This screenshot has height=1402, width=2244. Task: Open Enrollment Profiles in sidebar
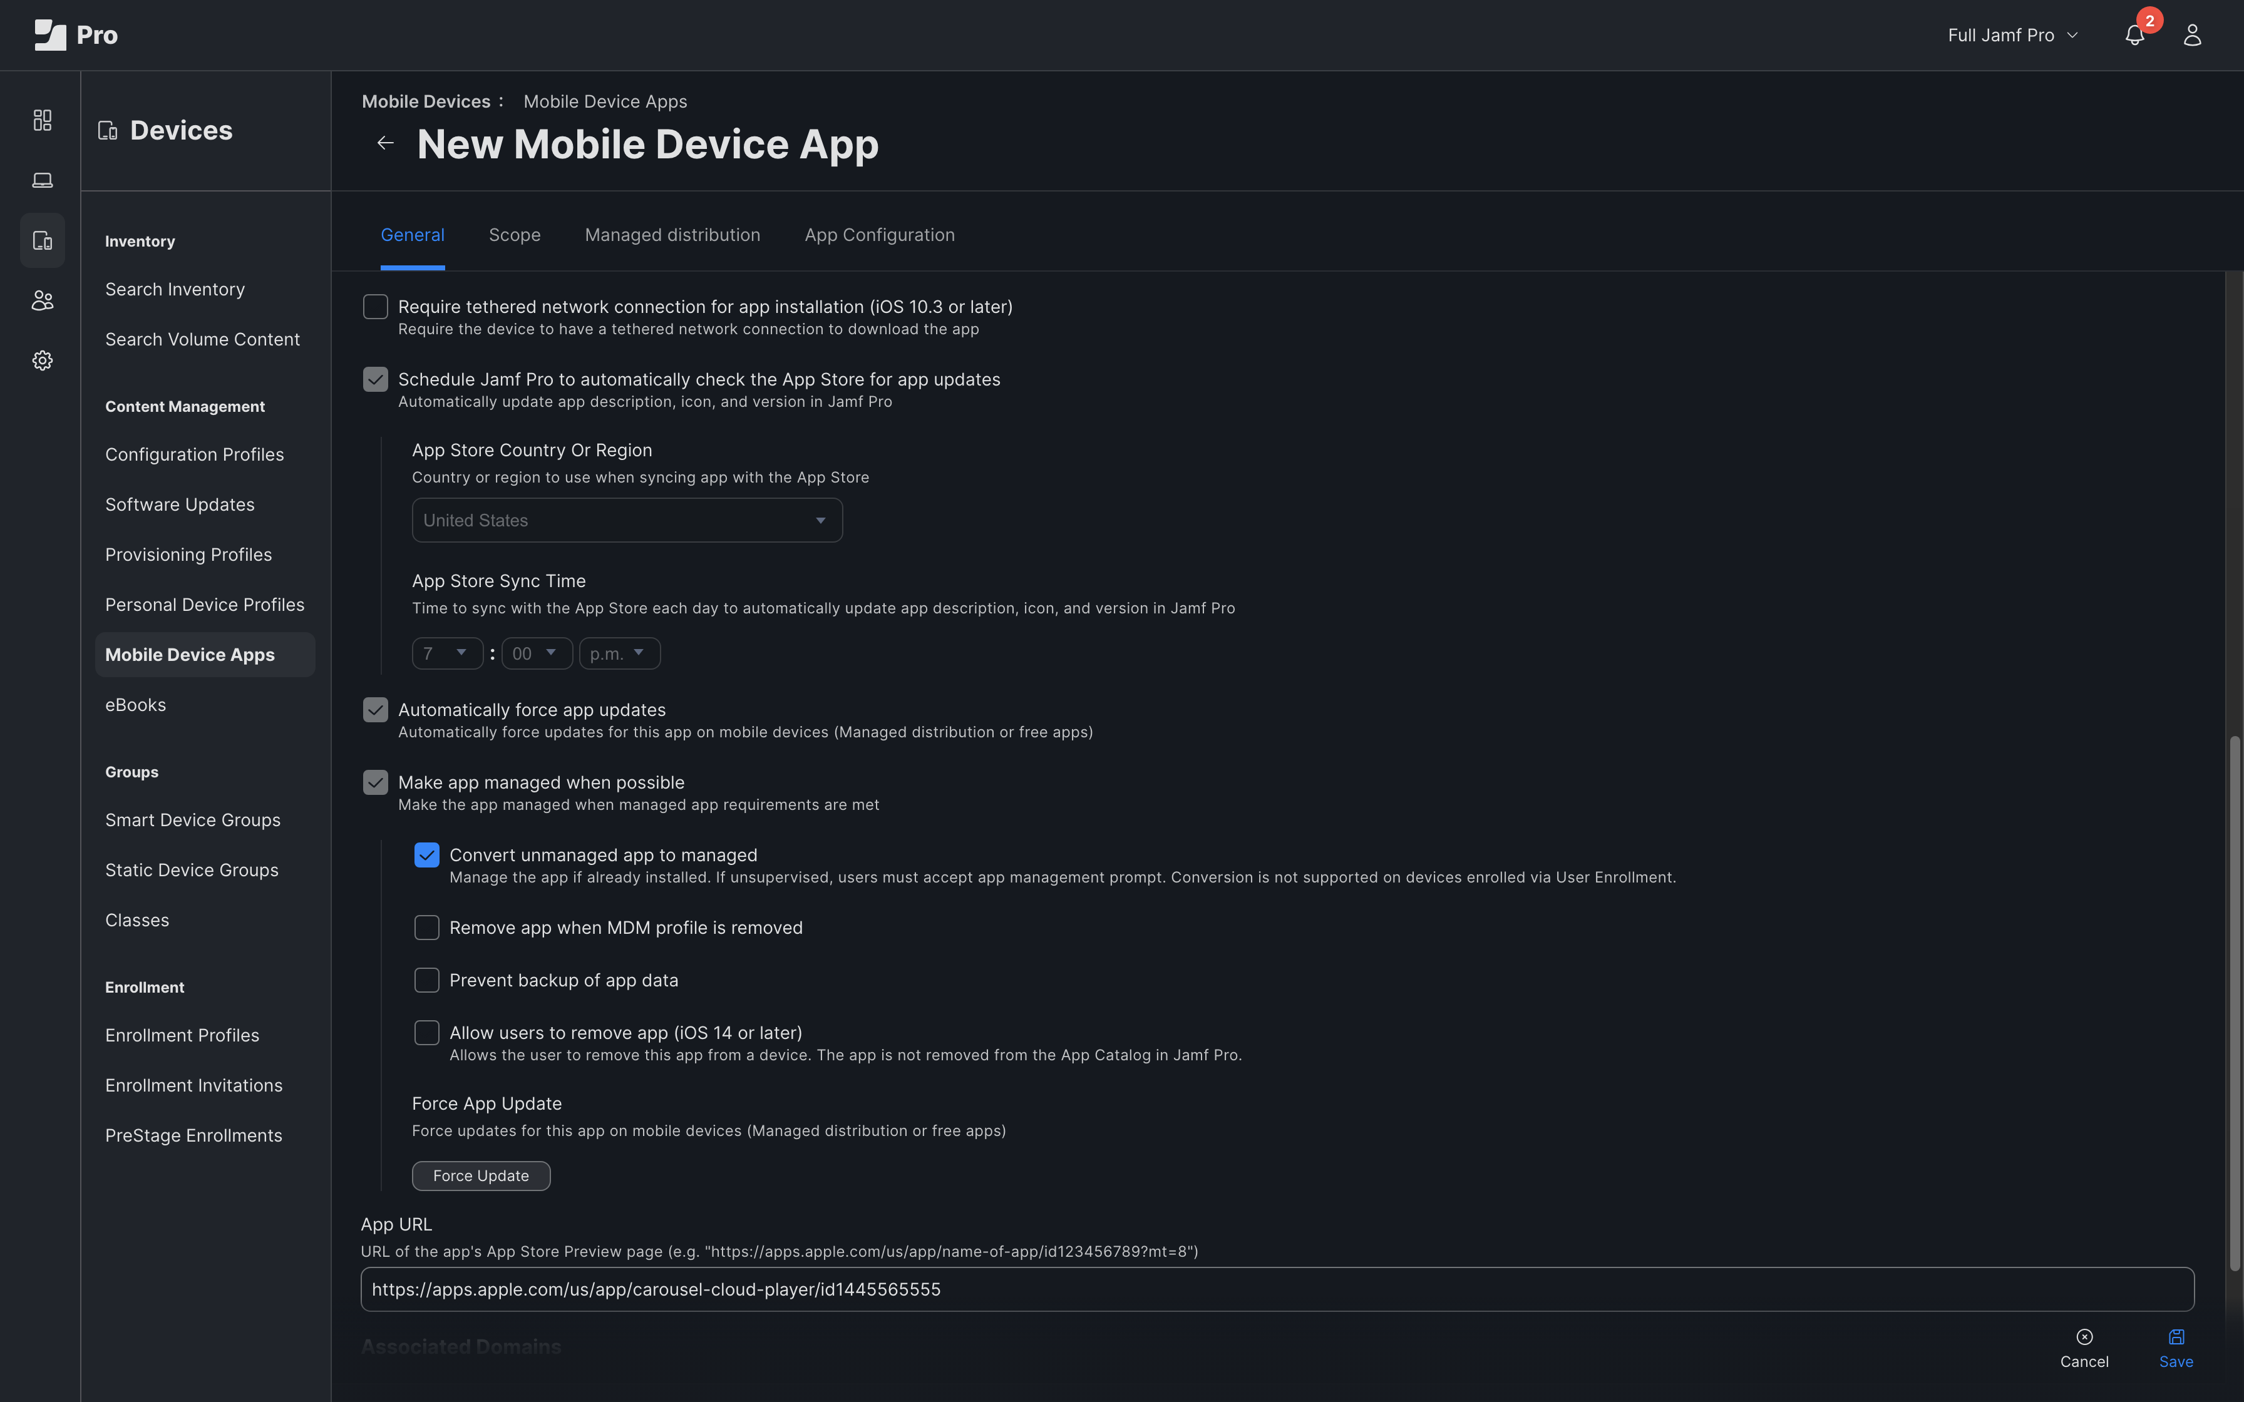182,1035
